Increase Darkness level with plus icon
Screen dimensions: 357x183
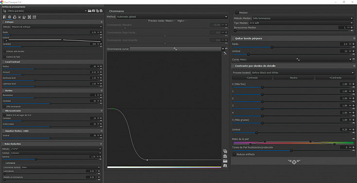(x=101, y=78)
